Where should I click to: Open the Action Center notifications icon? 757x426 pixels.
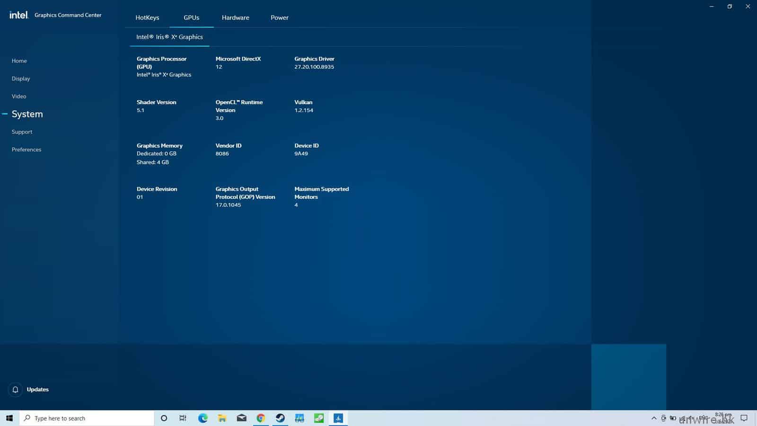[x=744, y=418]
